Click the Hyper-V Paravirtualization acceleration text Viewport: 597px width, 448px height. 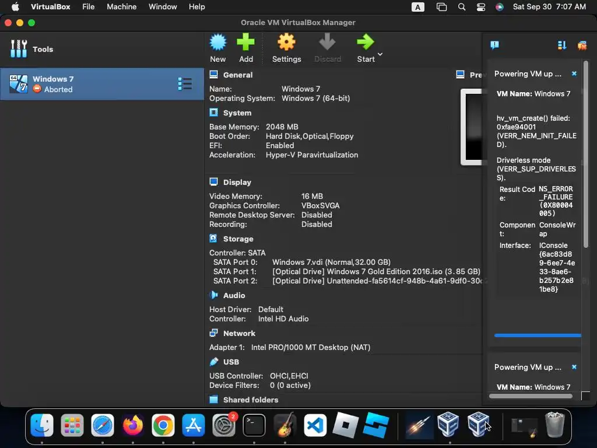(312, 155)
